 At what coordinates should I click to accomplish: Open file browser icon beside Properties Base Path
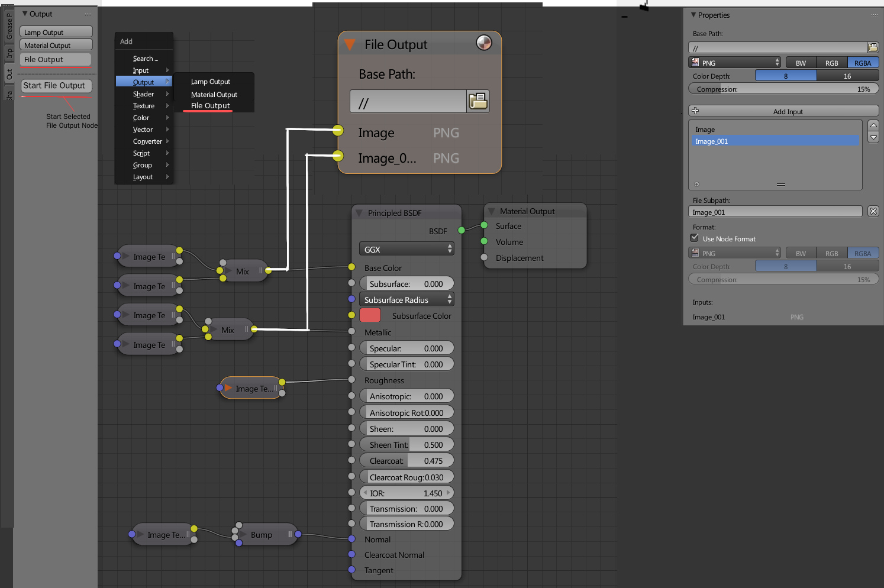873,47
